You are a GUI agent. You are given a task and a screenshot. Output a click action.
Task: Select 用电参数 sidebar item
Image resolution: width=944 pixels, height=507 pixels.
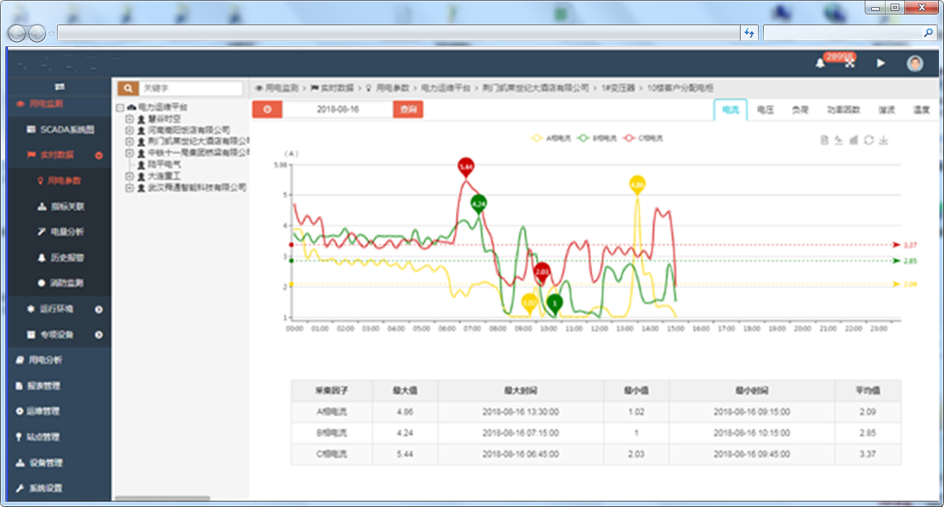(59, 181)
